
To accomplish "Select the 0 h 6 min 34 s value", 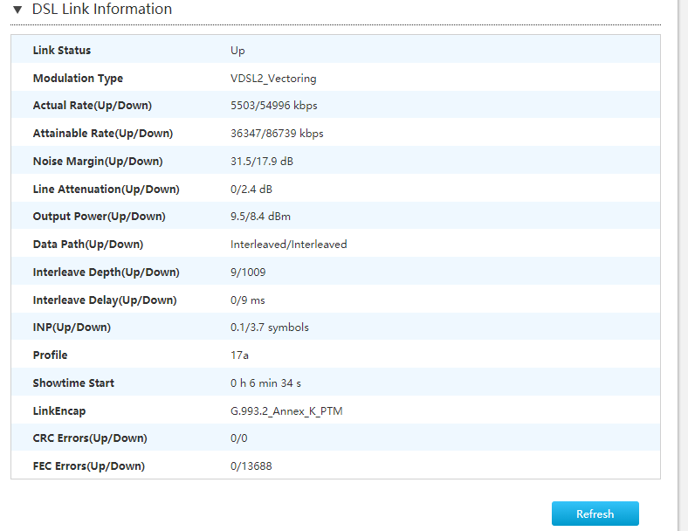I will coord(266,383).
